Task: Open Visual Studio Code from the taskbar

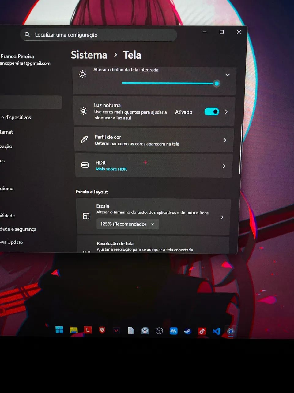Action: (217, 331)
